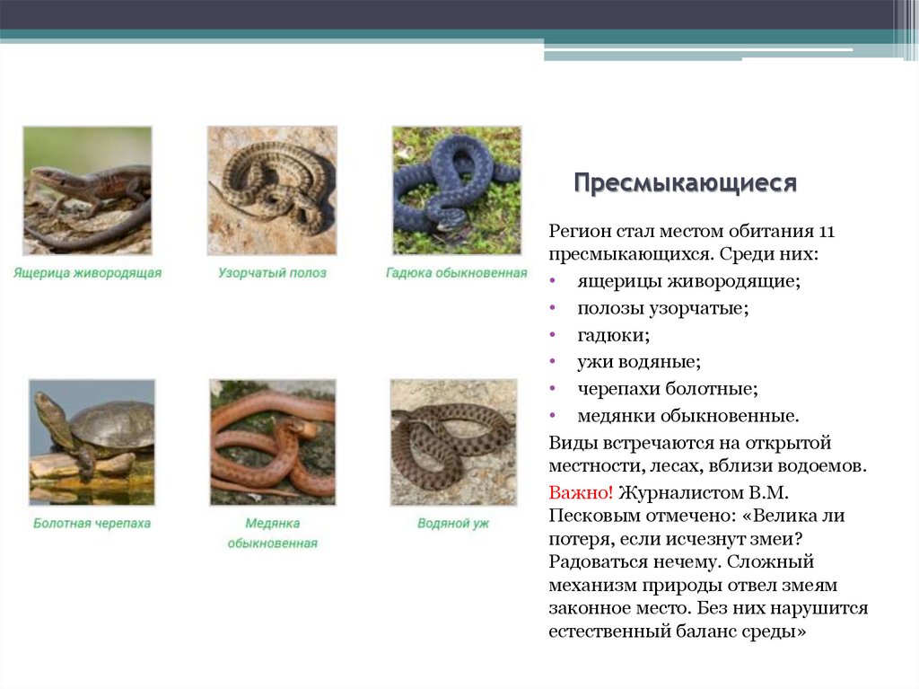The image size is (919, 689).
Task: Click the line 'естественный баланс среды»'
Action: coord(678,632)
